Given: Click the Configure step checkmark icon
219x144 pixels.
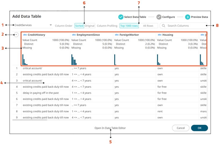Looking at the screenshot, I should [159, 17].
